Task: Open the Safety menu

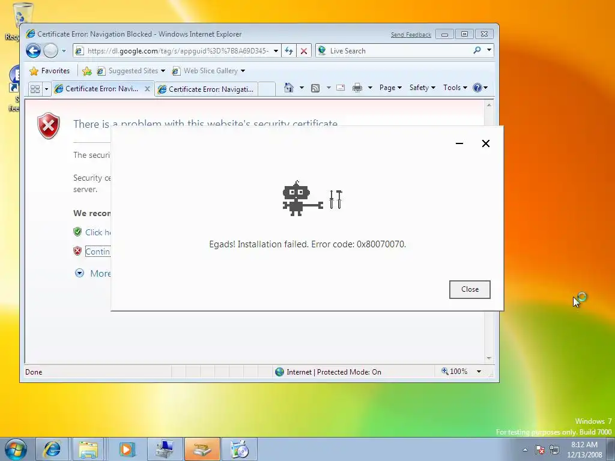Action: [422, 88]
